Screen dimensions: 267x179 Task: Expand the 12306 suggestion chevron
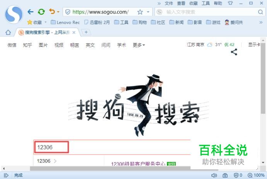tap(55, 161)
